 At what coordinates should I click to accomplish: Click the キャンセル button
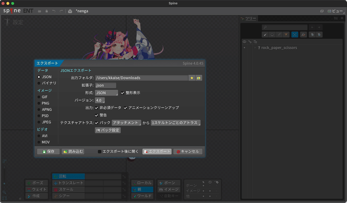click(x=188, y=152)
